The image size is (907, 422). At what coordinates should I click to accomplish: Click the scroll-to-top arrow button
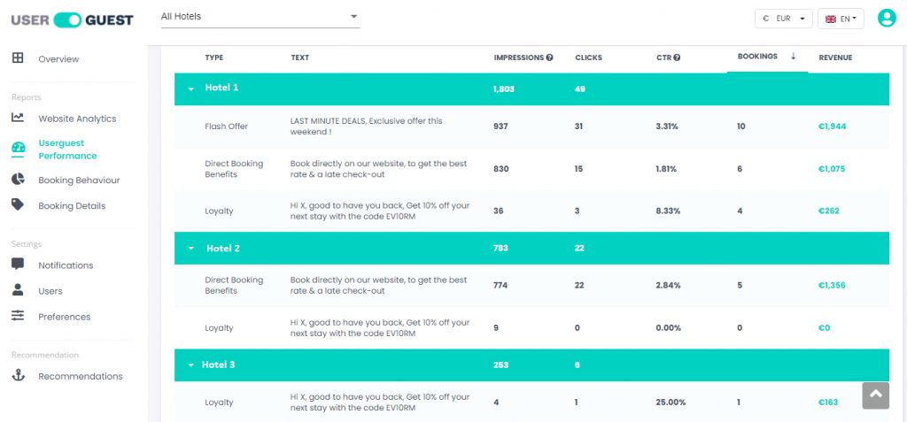(875, 395)
